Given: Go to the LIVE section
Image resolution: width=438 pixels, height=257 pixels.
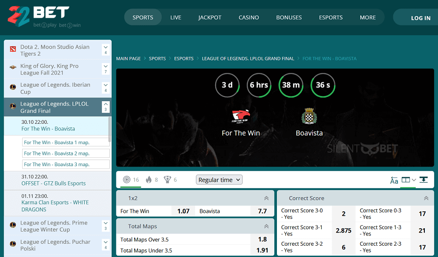Looking at the screenshot, I should (x=176, y=17).
